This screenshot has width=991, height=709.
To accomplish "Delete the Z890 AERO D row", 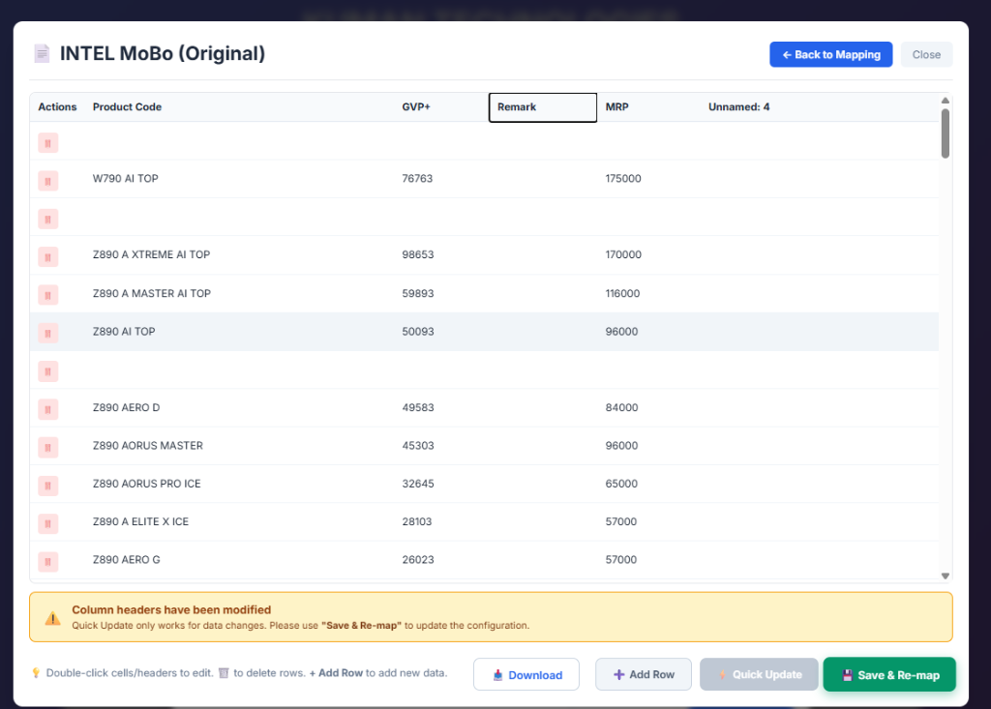I will coord(47,409).
